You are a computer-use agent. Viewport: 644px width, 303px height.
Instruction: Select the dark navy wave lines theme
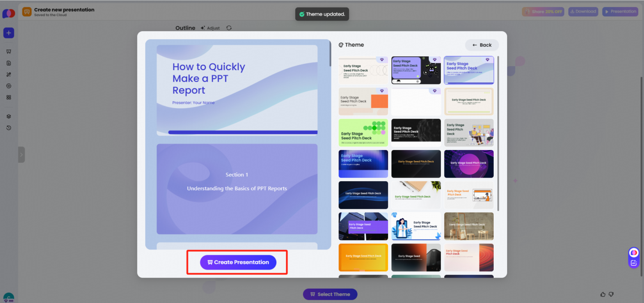coord(363,195)
